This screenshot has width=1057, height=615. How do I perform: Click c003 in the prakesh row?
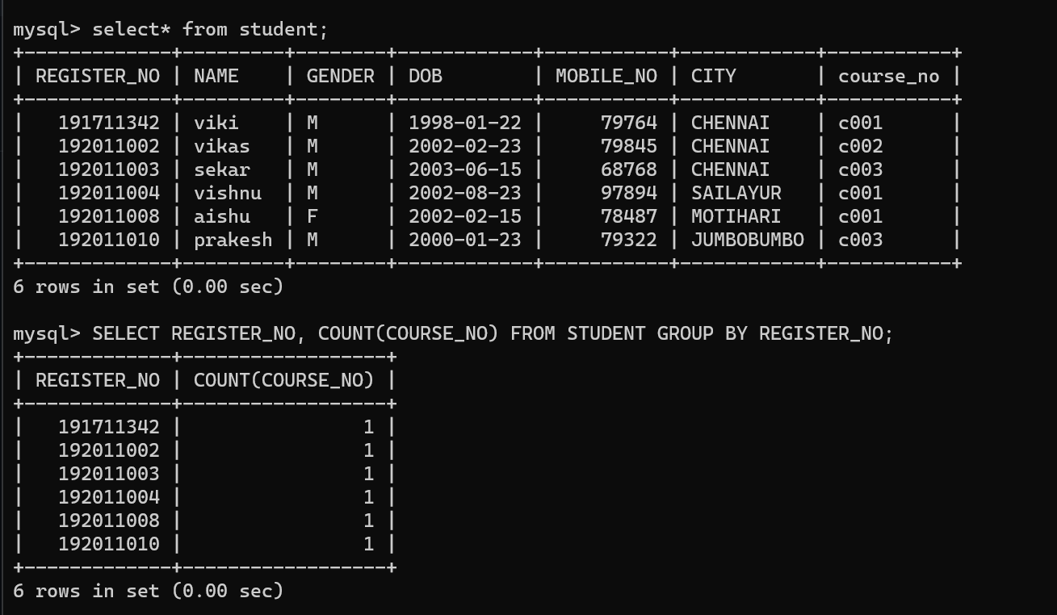pos(861,240)
